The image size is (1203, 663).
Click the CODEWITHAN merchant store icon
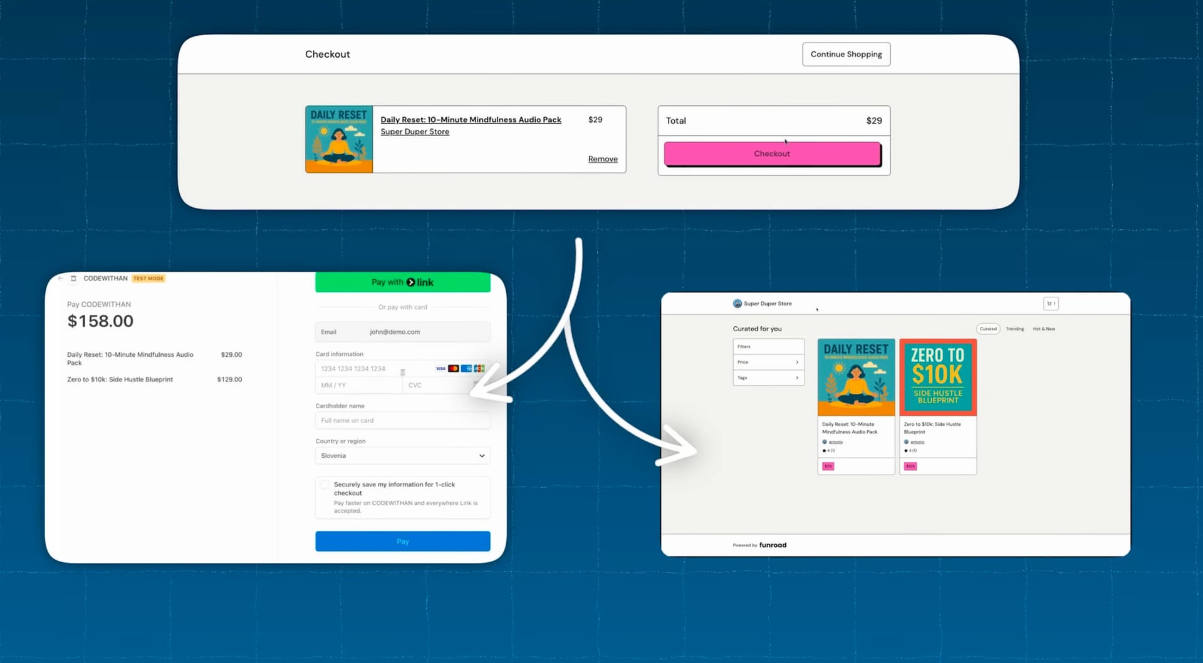(x=73, y=279)
